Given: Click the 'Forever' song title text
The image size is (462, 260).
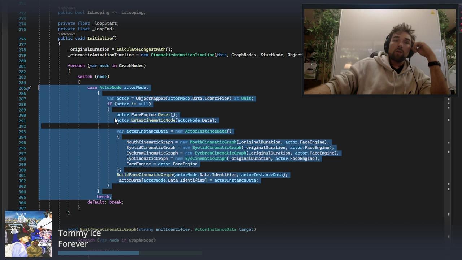Looking at the screenshot, I should pyautogui.click(x=73, y=244).
